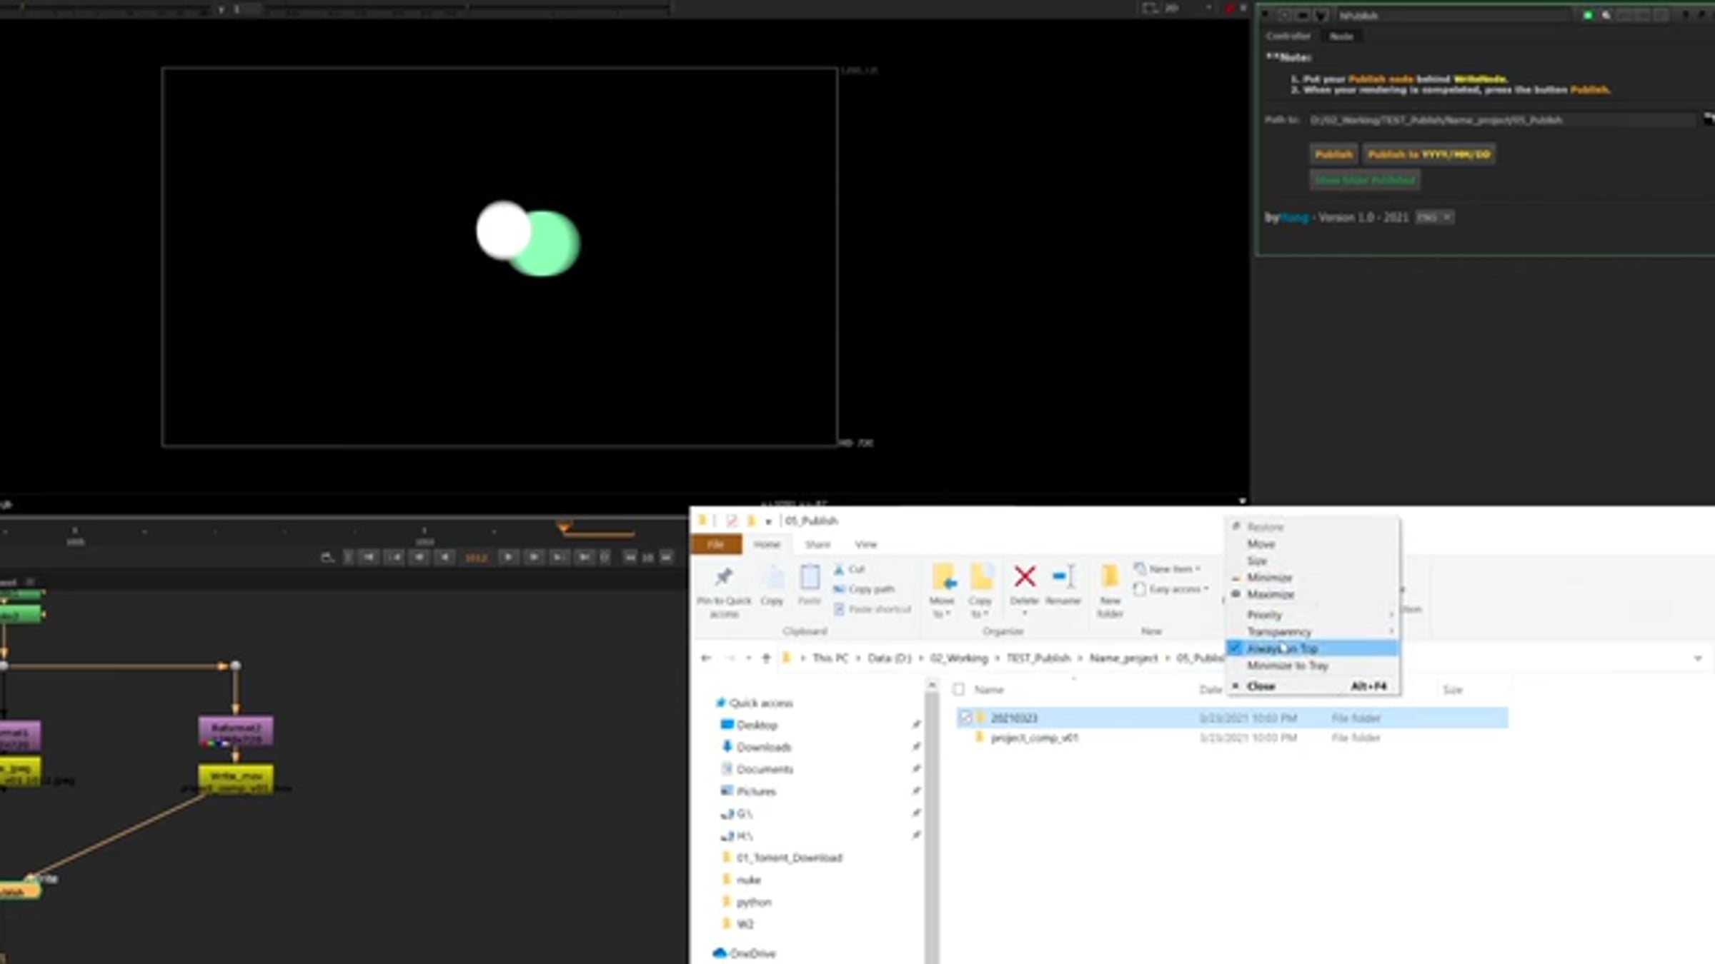Choose Size from the window context menu
This screenshot has height=964, width=1715.
coord(1313,561)
